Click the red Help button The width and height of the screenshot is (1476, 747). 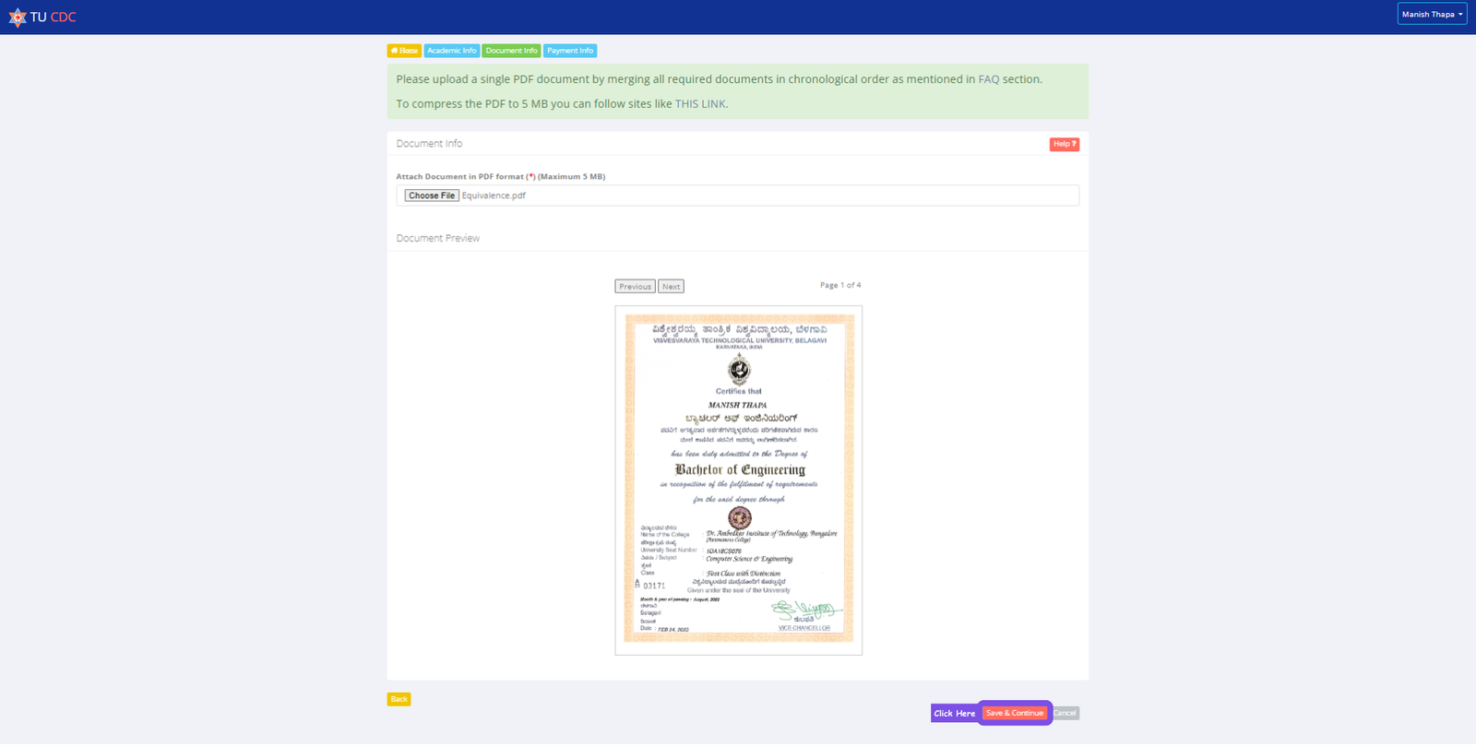point(1065,144)
